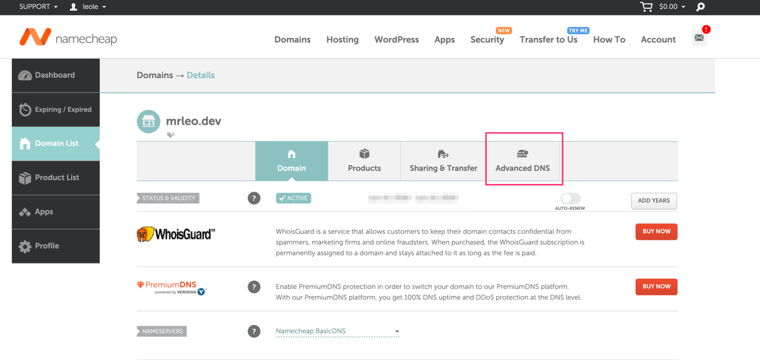Click the Nameservers label
This screenshot has height=360, width=760.
point(162,331)
